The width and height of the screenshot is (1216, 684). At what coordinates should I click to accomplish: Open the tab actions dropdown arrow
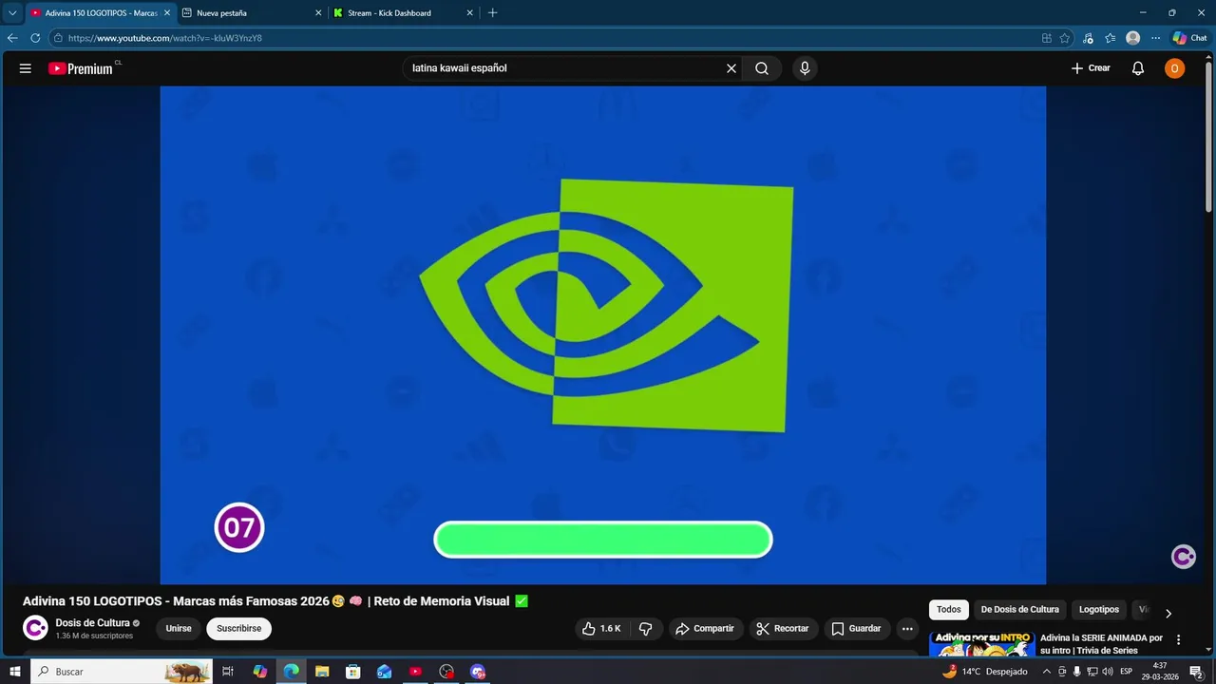pyautogui.click(x=12, y=13)
